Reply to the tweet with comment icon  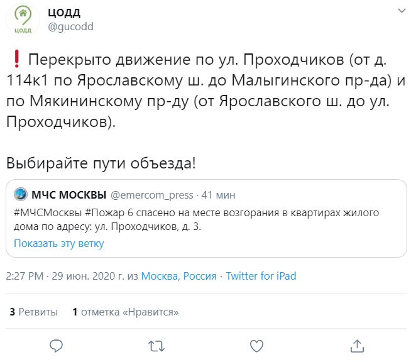[57, 345]
